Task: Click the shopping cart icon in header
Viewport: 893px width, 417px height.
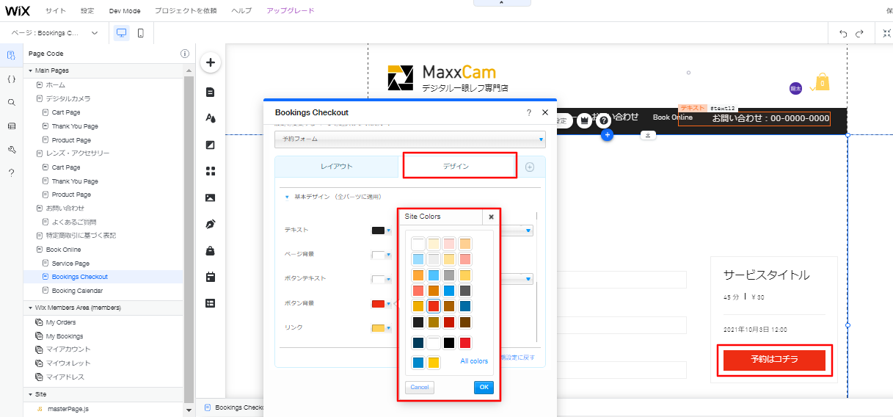Action: point(823,83)
